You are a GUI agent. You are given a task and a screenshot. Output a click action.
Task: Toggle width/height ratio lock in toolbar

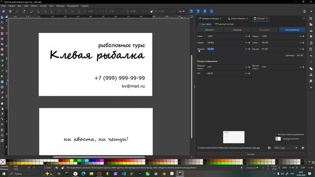click(152, 11)
